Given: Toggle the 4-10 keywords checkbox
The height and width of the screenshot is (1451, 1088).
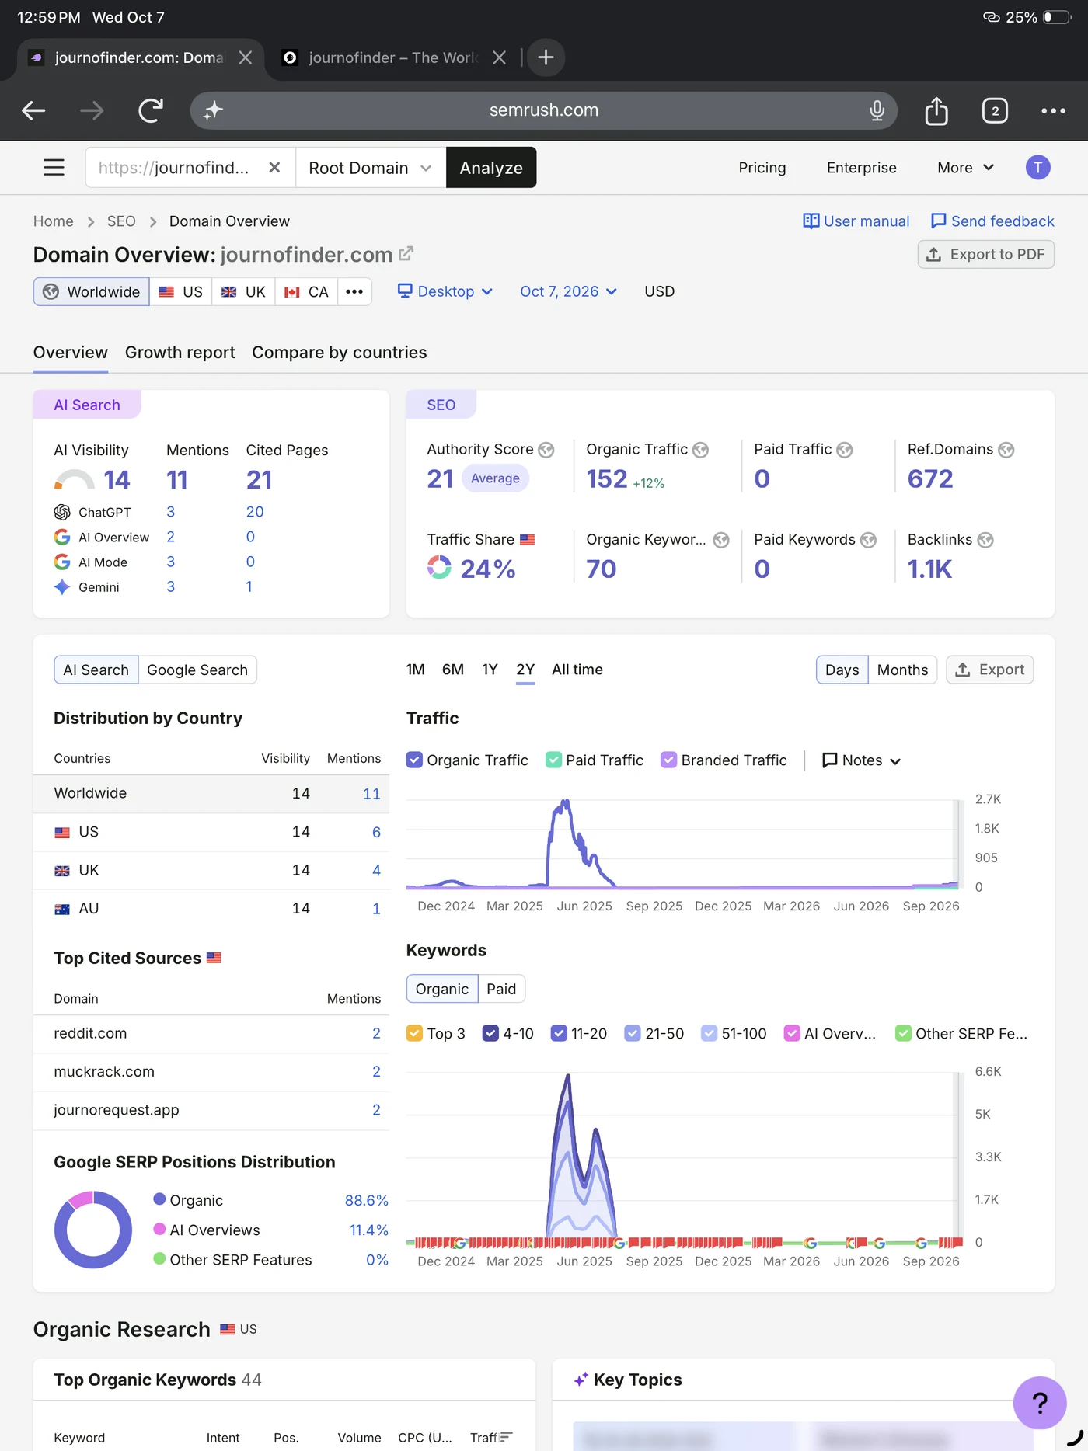Looking at the screenshot, I should (490, 1033).
